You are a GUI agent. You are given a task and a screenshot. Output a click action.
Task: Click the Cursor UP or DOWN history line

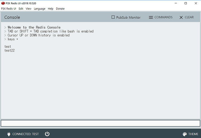(x=39, y=35)
